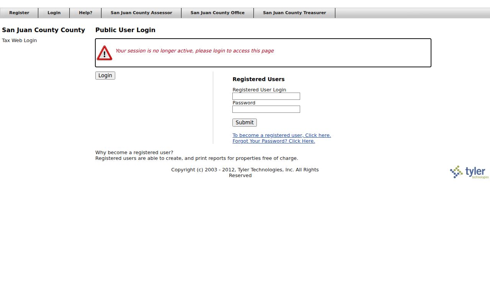Open the Register menu item

[x=19, y=13]
